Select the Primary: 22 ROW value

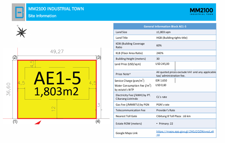coord(166,124)
